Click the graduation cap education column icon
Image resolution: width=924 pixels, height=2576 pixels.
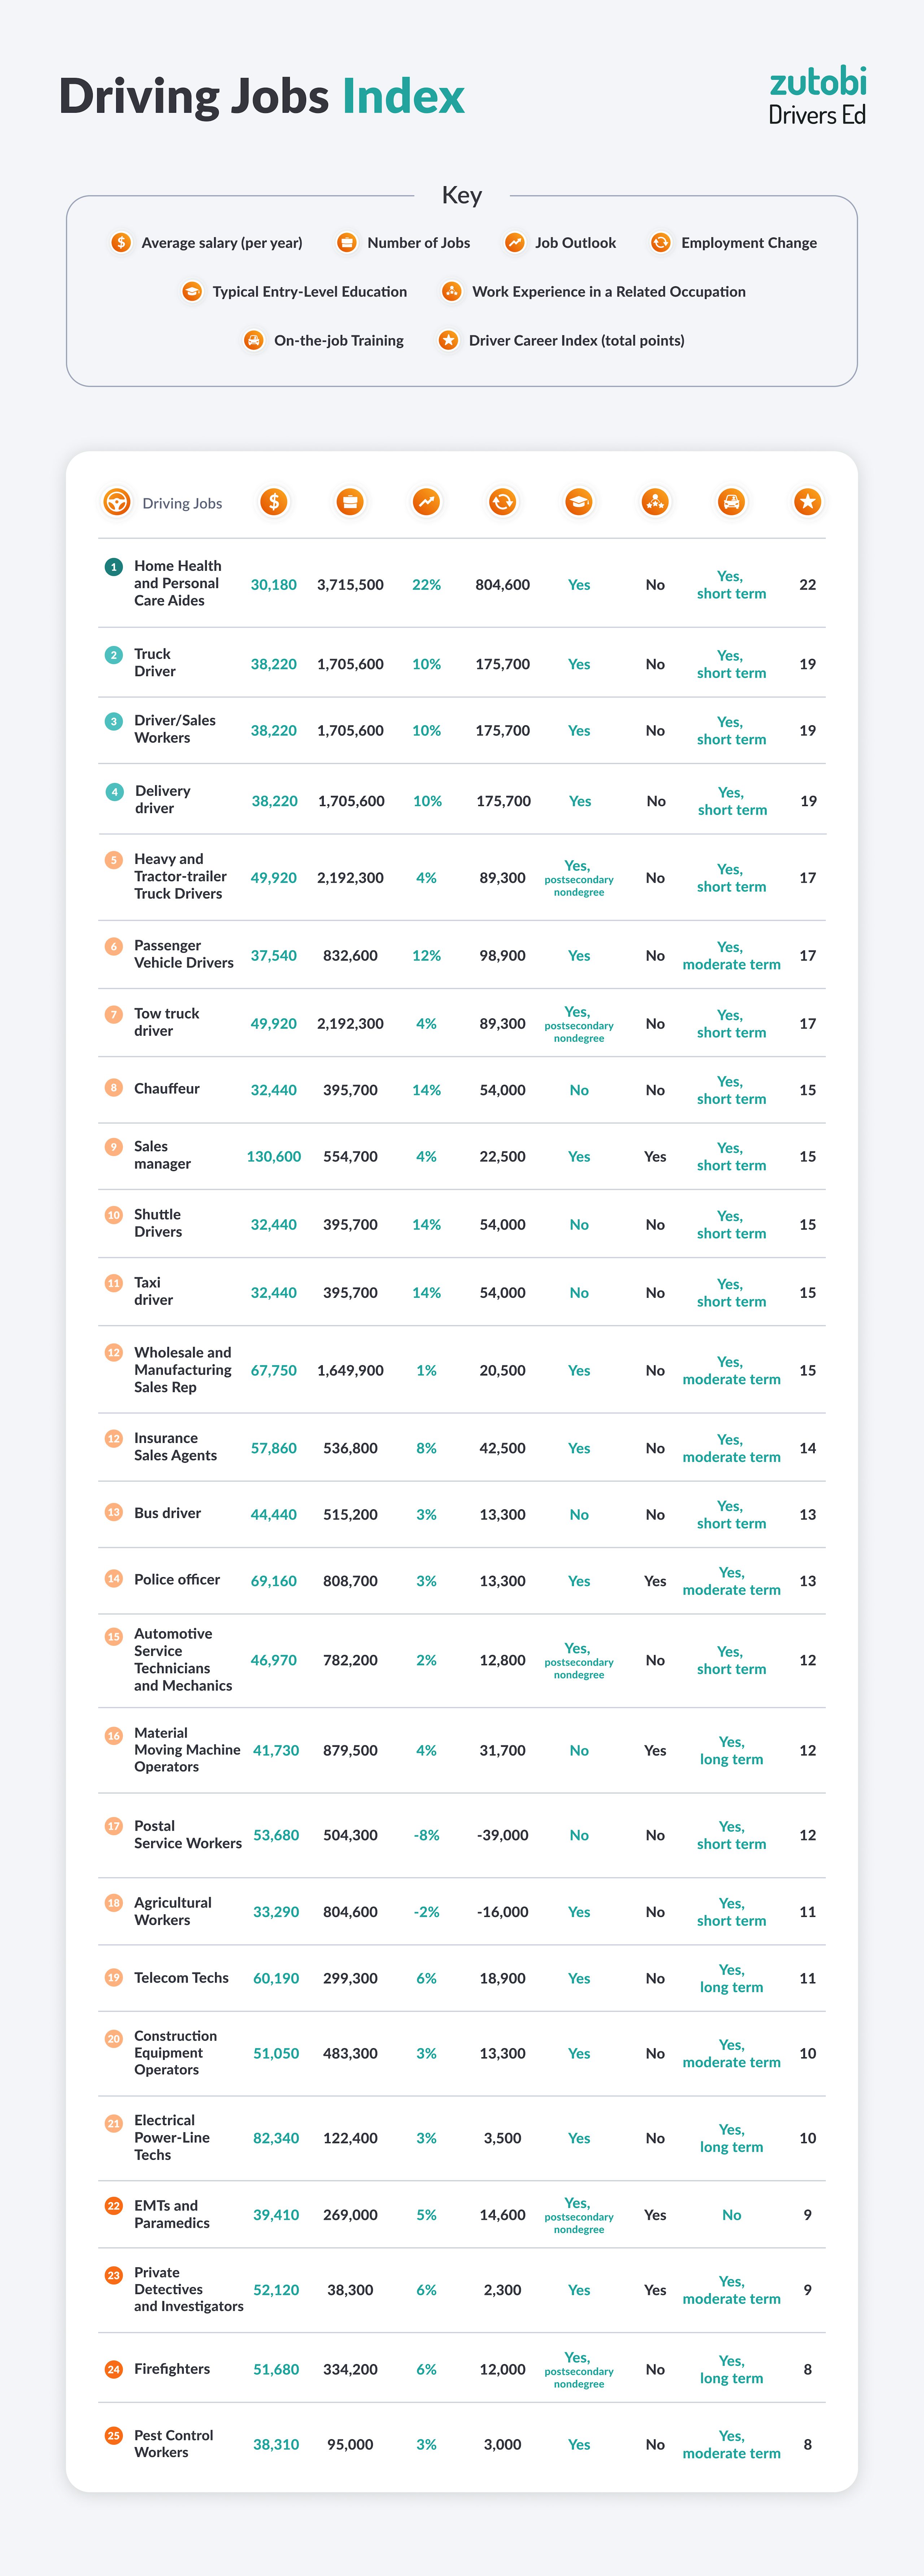point(579,502)
